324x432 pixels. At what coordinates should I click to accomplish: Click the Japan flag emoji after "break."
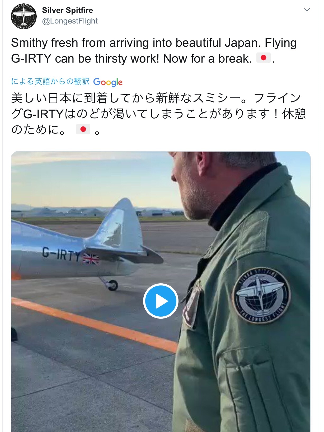point(263,58)
